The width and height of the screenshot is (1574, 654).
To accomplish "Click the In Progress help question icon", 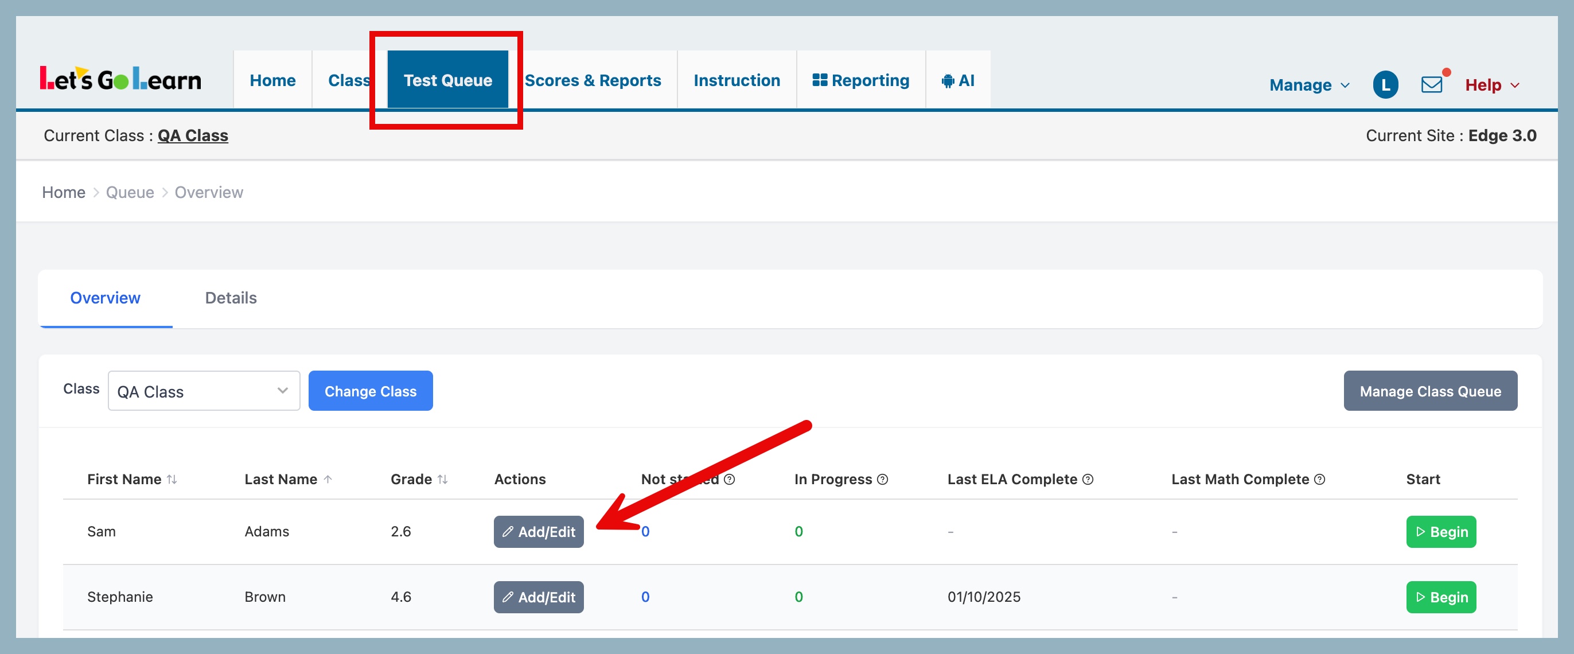I will [882, 479].
